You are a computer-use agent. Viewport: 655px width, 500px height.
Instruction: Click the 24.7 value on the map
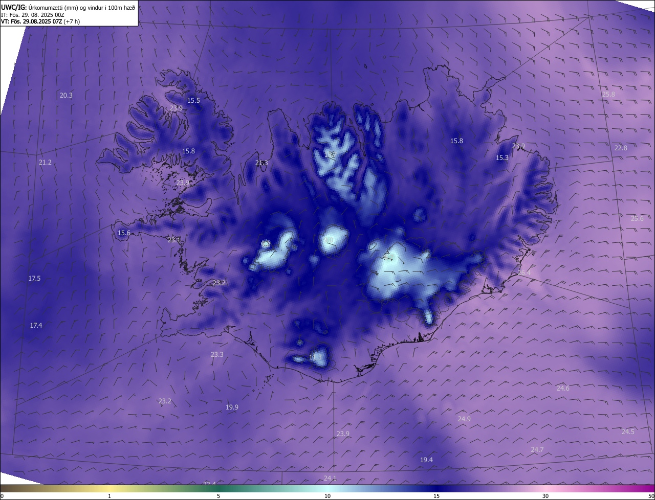(537, 449)
